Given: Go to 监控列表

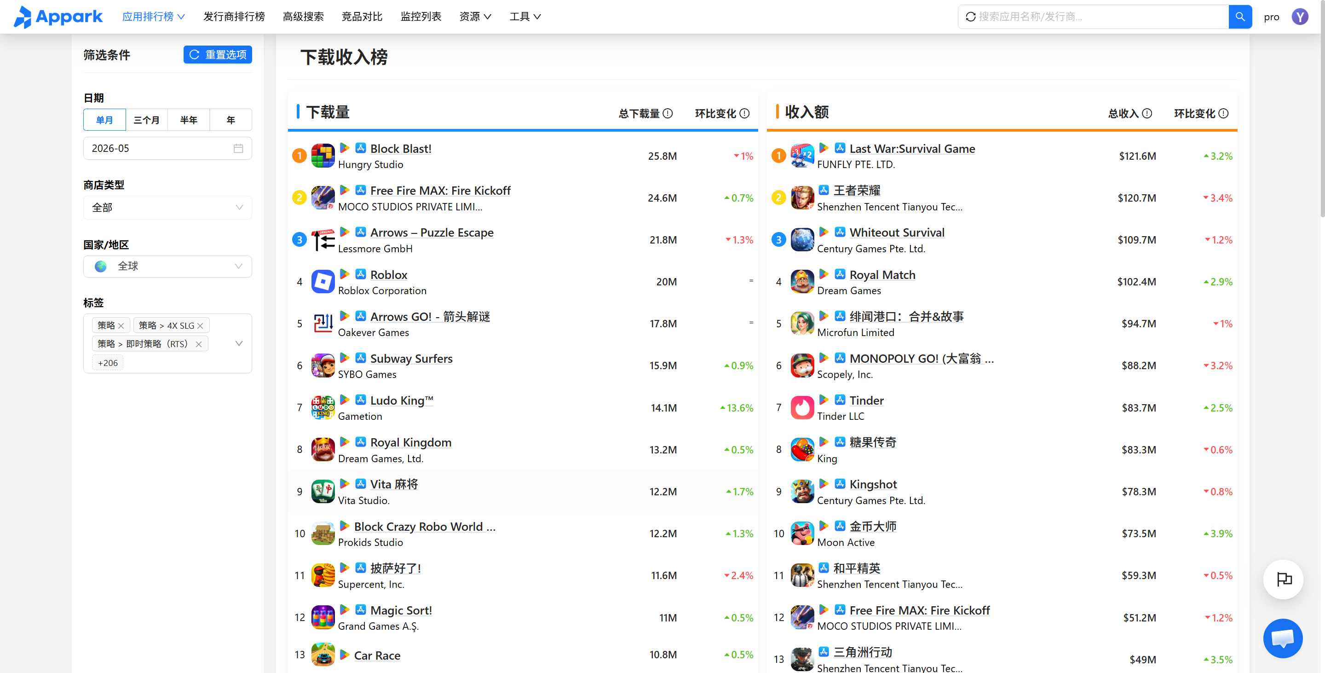Looking at the screenshot, I should [421, 17].
